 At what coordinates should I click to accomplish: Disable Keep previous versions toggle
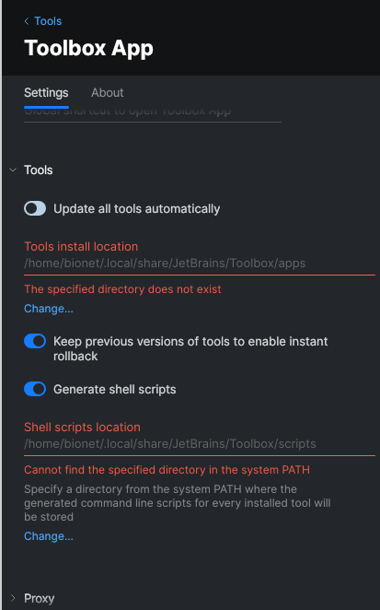click(35, 341)
